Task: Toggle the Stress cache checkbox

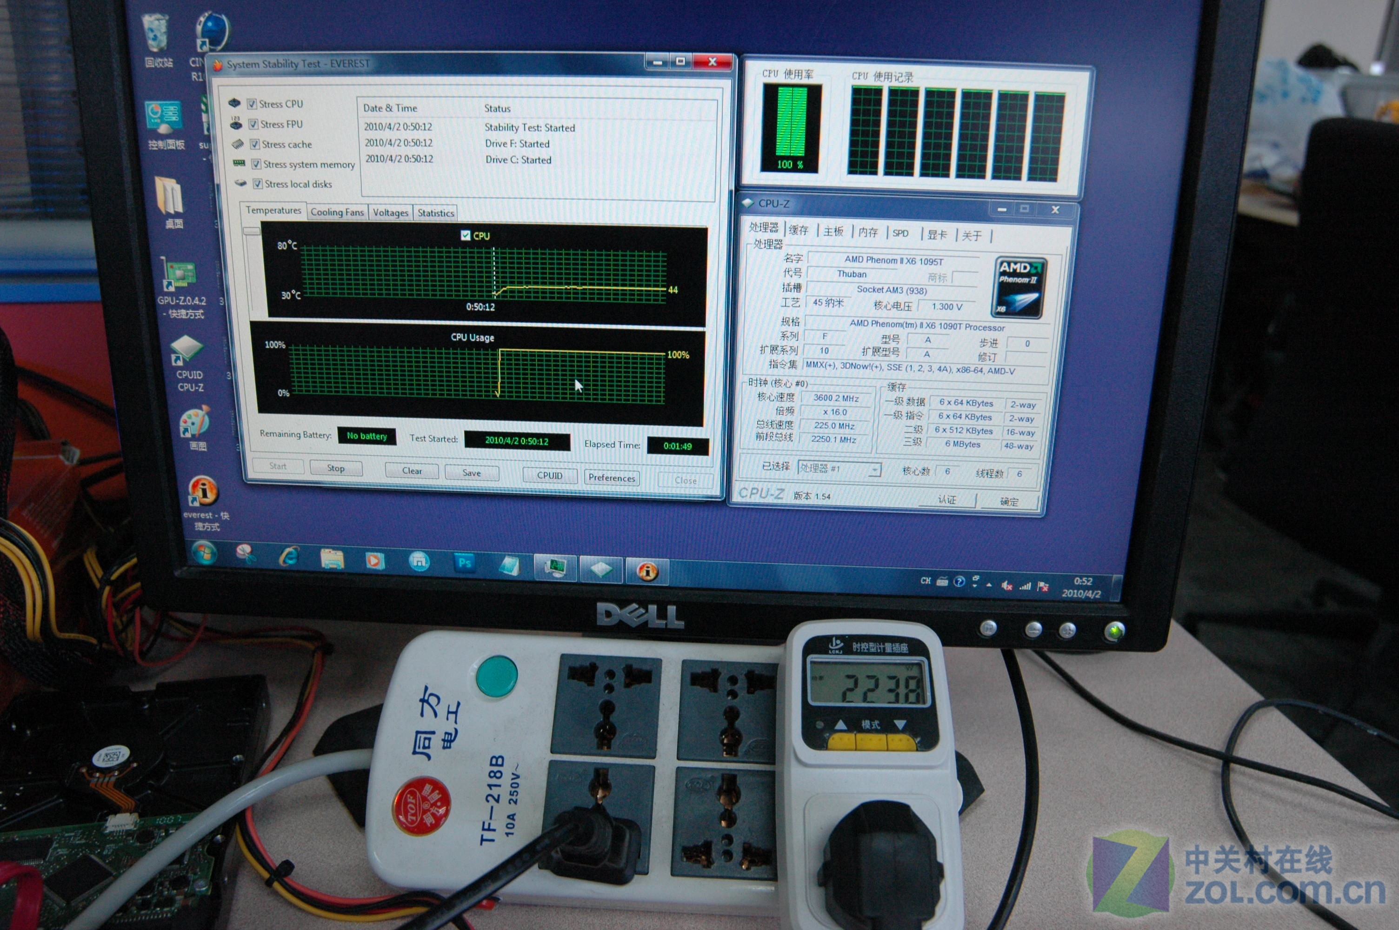Action: coord(254,144)
